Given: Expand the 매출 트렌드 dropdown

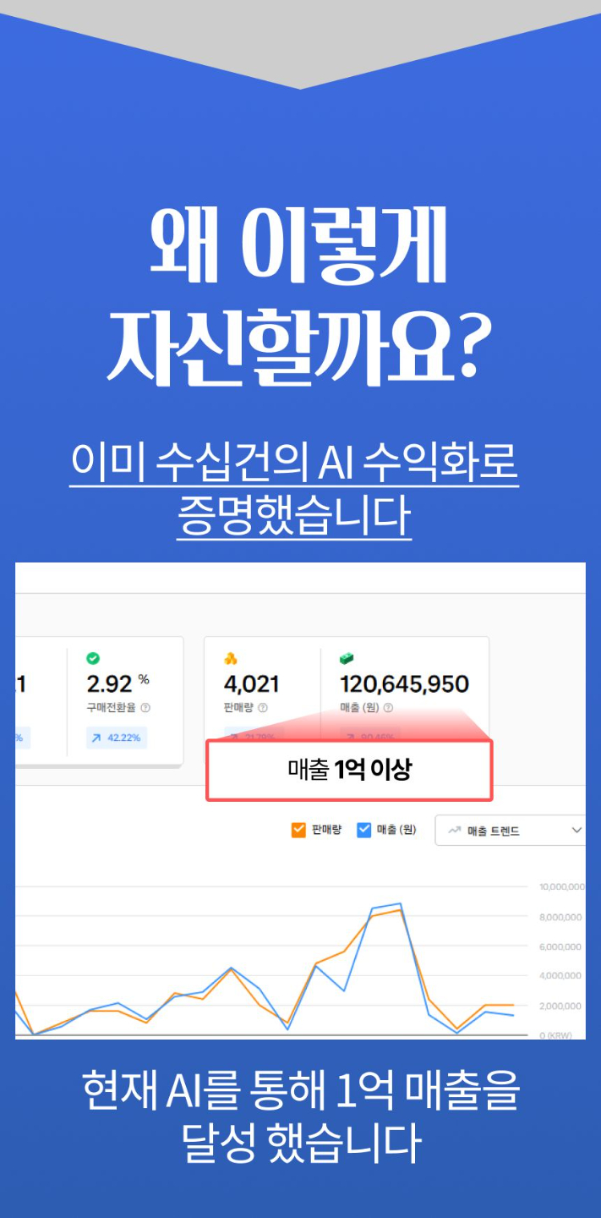Looking at the screenshot, I should click(511, 831).
